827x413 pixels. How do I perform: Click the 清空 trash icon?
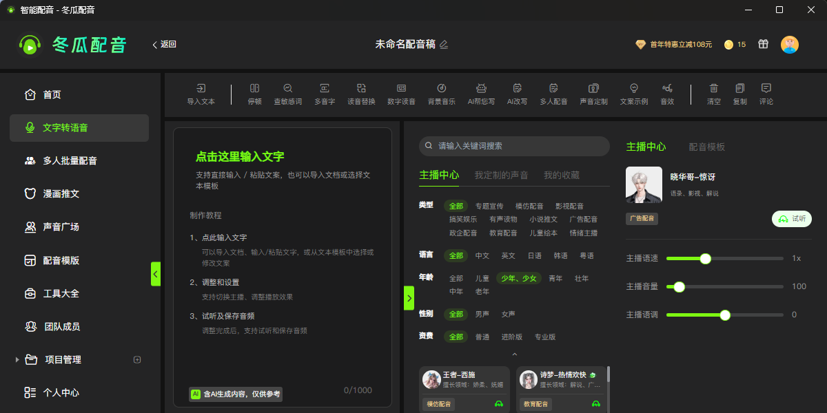point(714,88)
